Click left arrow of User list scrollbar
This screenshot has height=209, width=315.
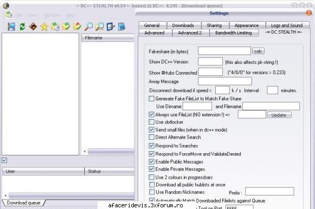click(x=5, y=195)
